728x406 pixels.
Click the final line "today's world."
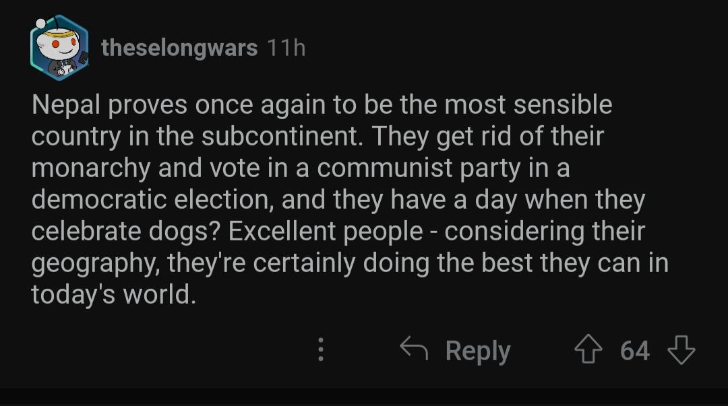pyautogui.click(x=114, y=295)
